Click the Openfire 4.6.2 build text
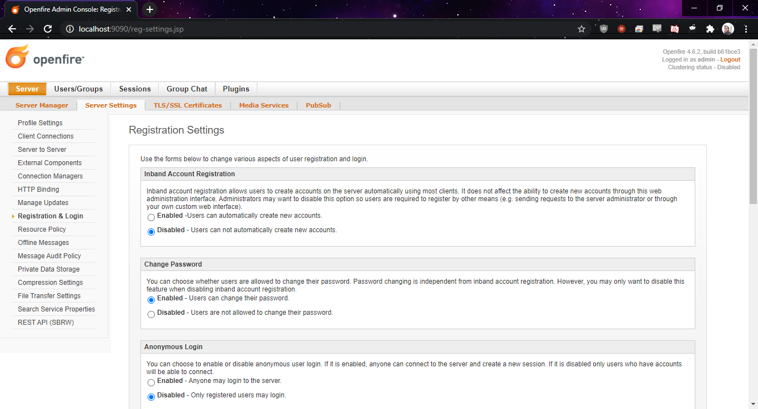This screenshot has height=409, width=758. 701,52
